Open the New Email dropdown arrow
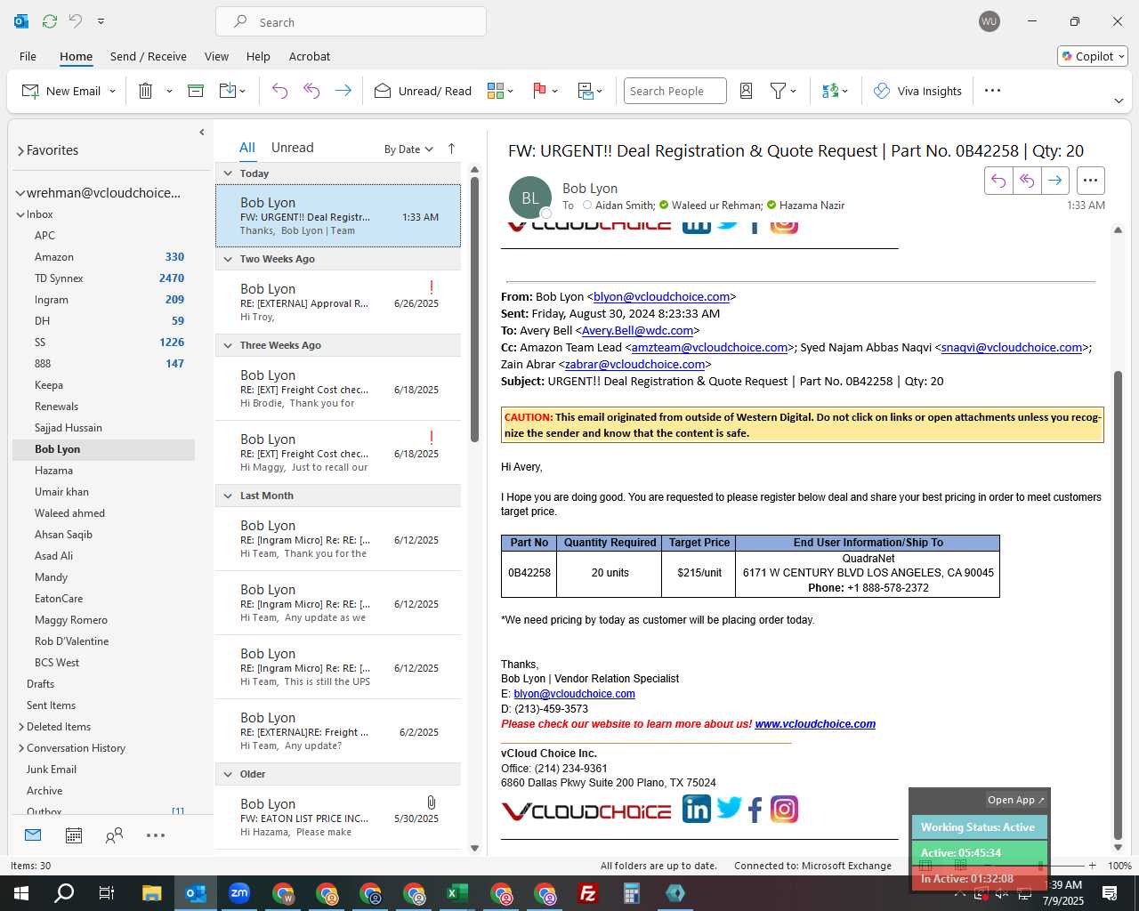 coord(112,91)
